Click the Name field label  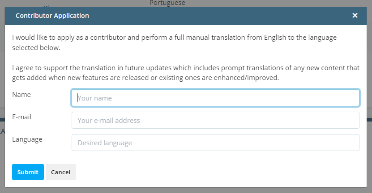(x=21, y=94)
